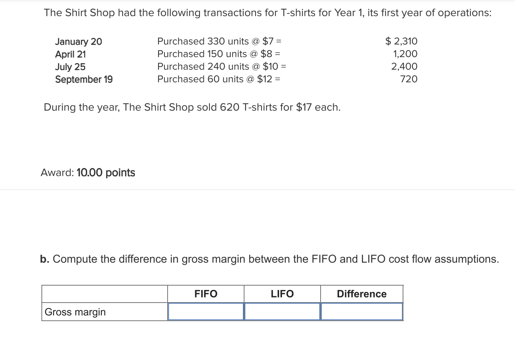
Task: Click the 2,400 amount text
Action: (405, 67)
